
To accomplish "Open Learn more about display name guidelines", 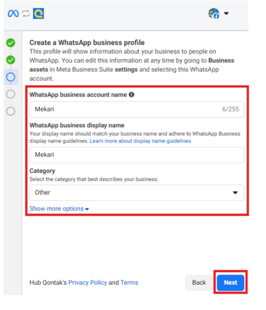I will click(x=140, y=141).
